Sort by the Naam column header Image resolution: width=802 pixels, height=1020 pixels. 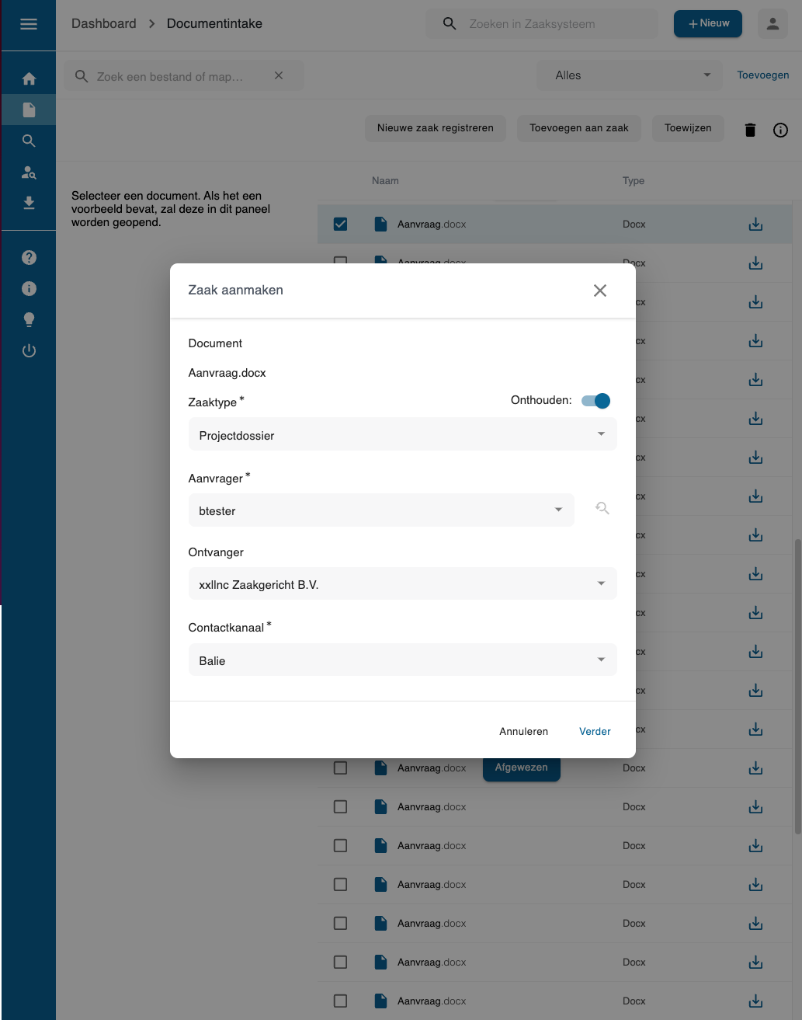pyautogui.click(x=385, y=181)
